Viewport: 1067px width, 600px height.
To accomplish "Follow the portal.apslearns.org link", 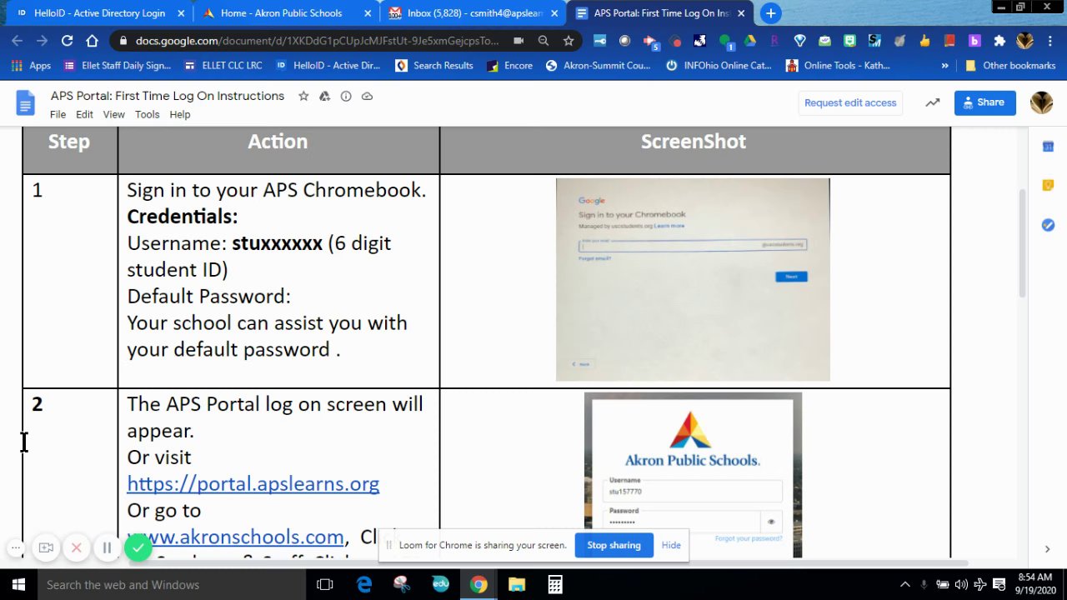I will pyautogui.click(x=253, y=483).
